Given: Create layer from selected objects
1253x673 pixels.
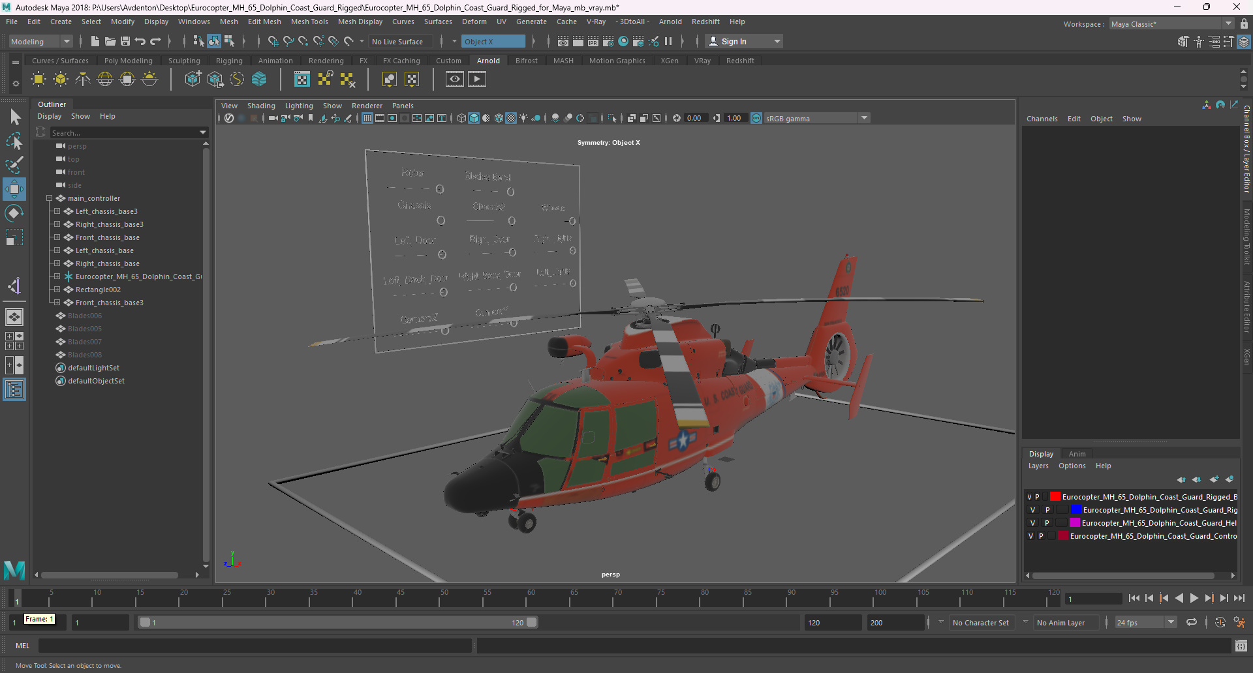Looking at the screenshot, I should [1230, 479].
